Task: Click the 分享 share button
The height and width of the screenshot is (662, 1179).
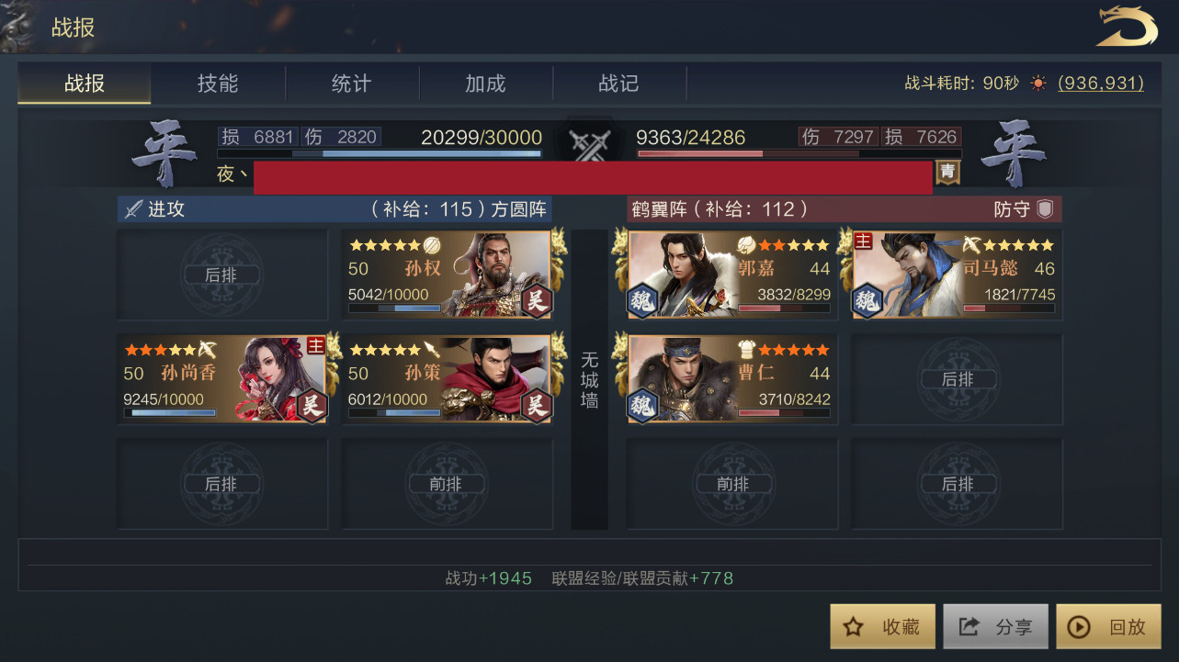Action: 996,626
